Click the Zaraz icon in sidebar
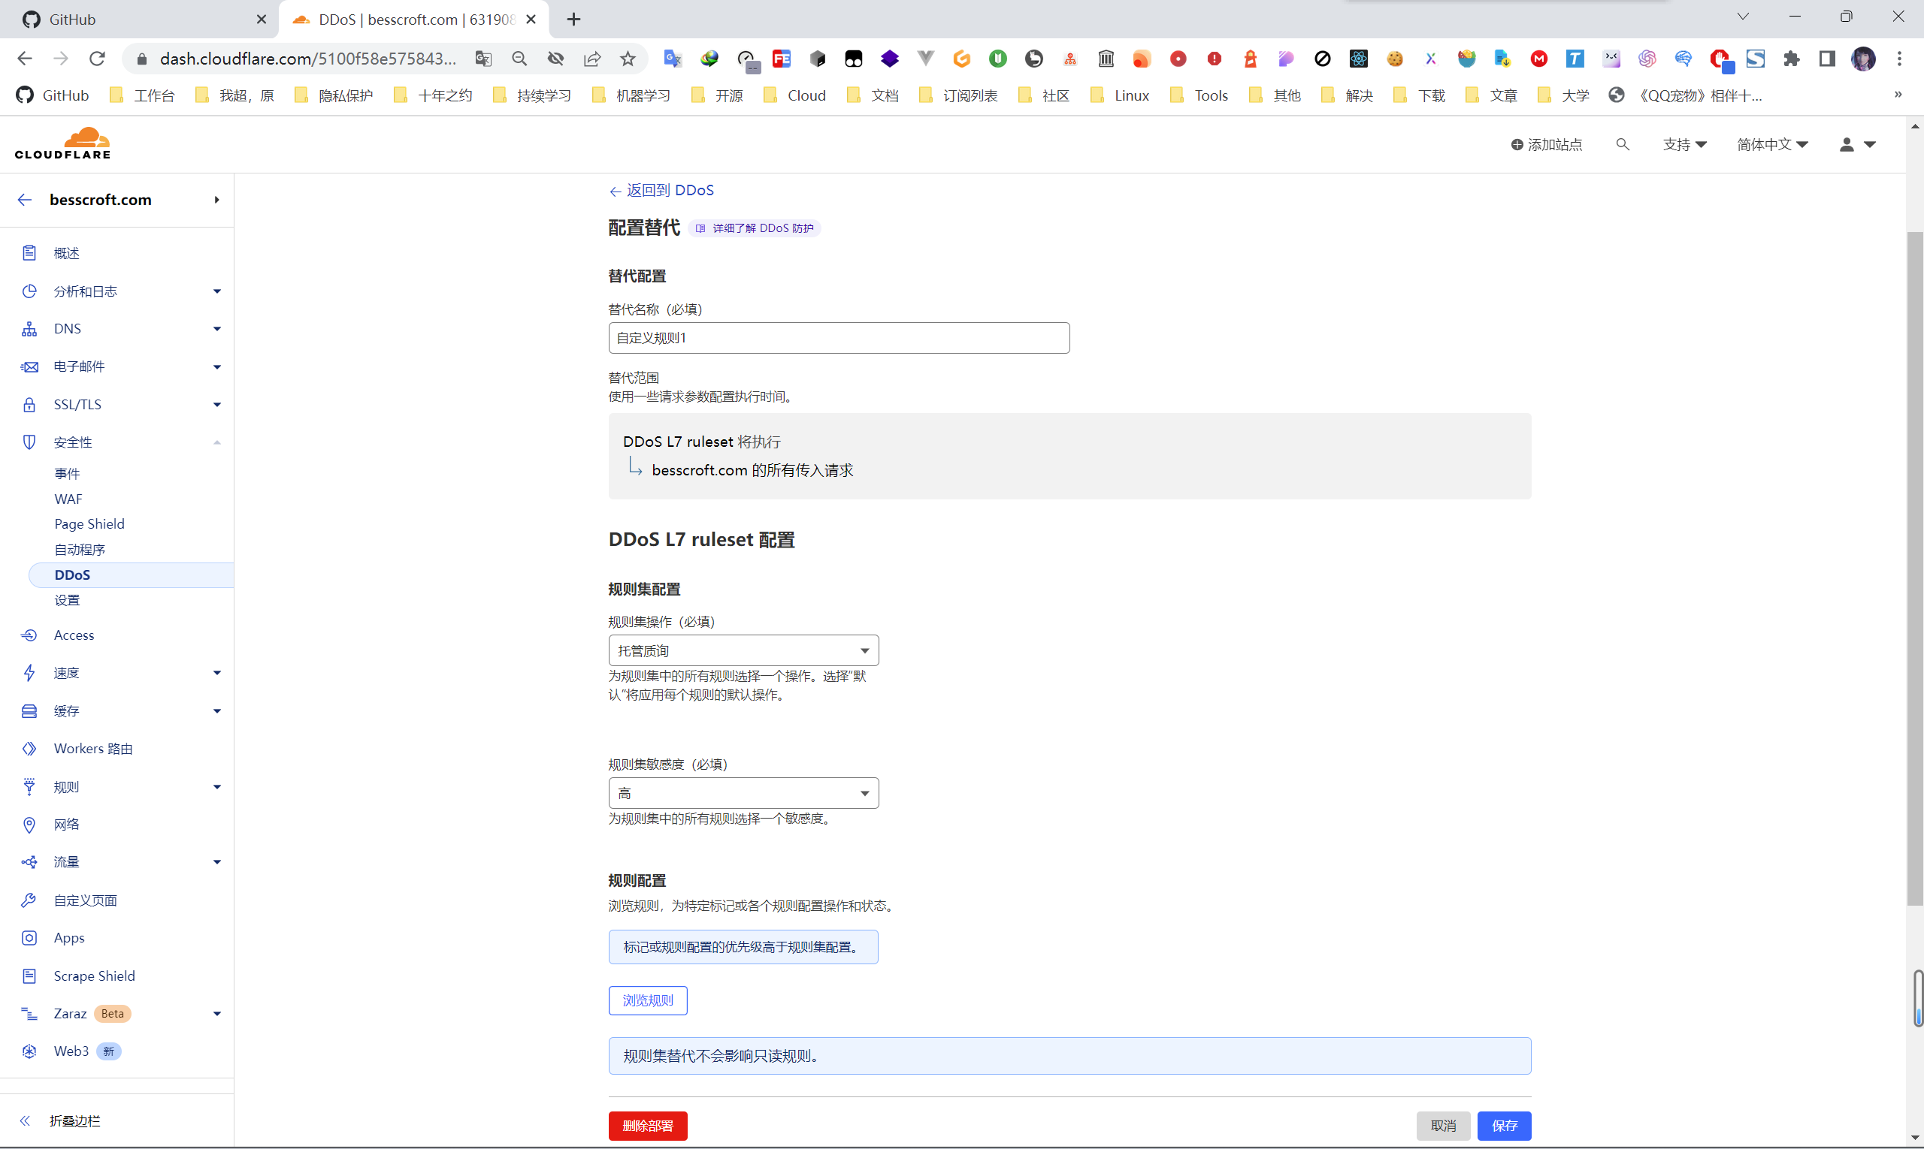This screenshot has width=1924, height=1149. click(x=29, y=1014)
